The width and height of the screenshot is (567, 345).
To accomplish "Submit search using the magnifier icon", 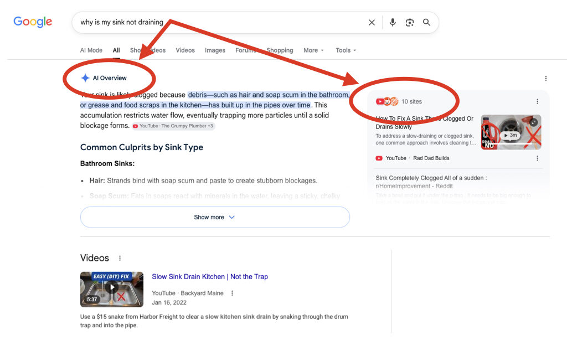I will point(427,22).
